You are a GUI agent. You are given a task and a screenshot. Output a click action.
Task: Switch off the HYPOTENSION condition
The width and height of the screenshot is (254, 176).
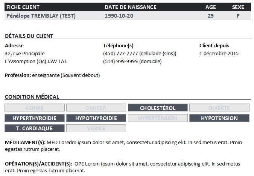click(x=219, y=118)
